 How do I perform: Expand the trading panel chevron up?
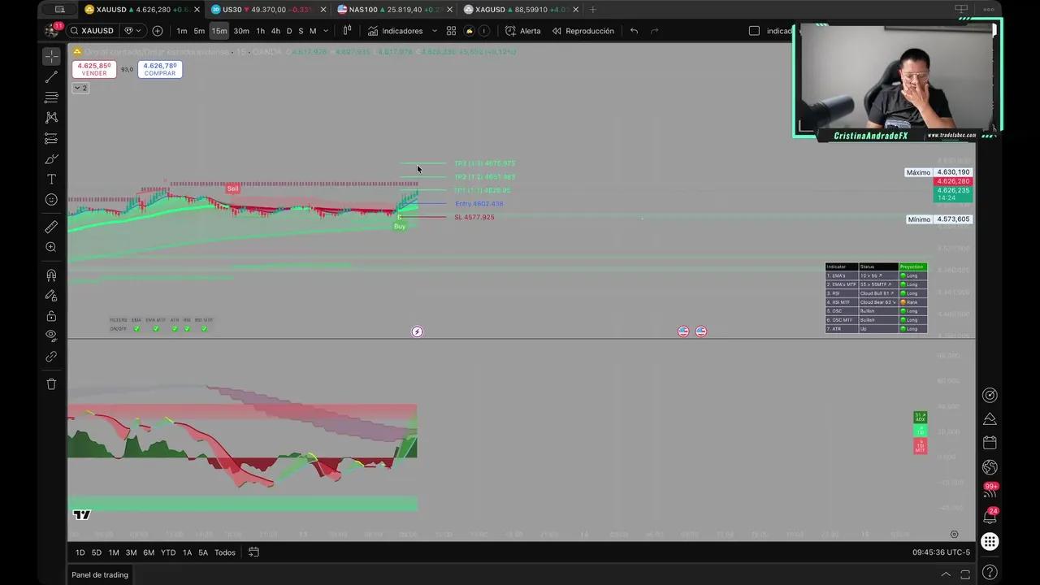[946, 574]
